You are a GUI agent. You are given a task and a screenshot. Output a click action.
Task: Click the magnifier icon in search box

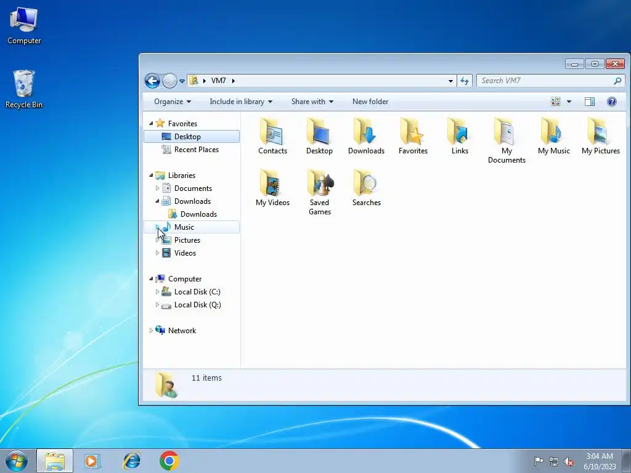point(617,81)
